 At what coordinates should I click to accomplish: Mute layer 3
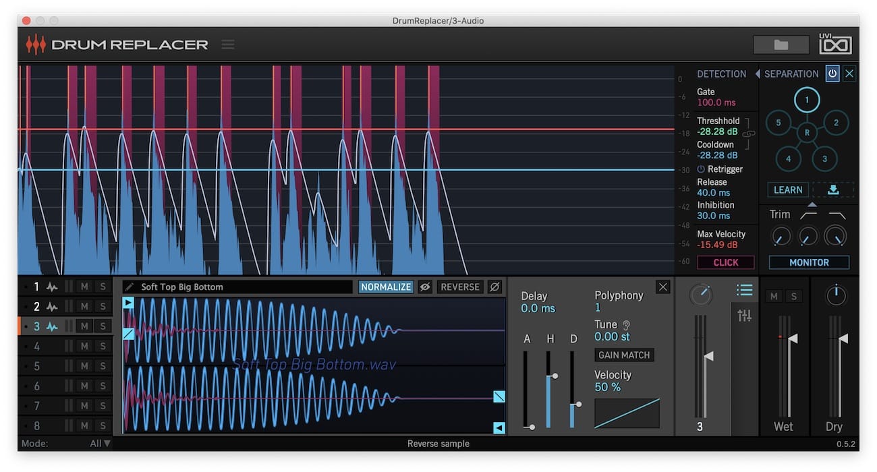(84, 326)
